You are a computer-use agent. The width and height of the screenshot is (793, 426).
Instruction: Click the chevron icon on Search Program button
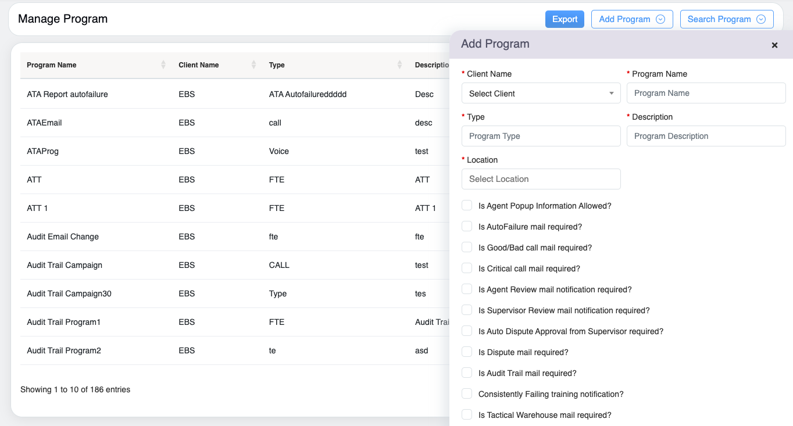(761, 19)
